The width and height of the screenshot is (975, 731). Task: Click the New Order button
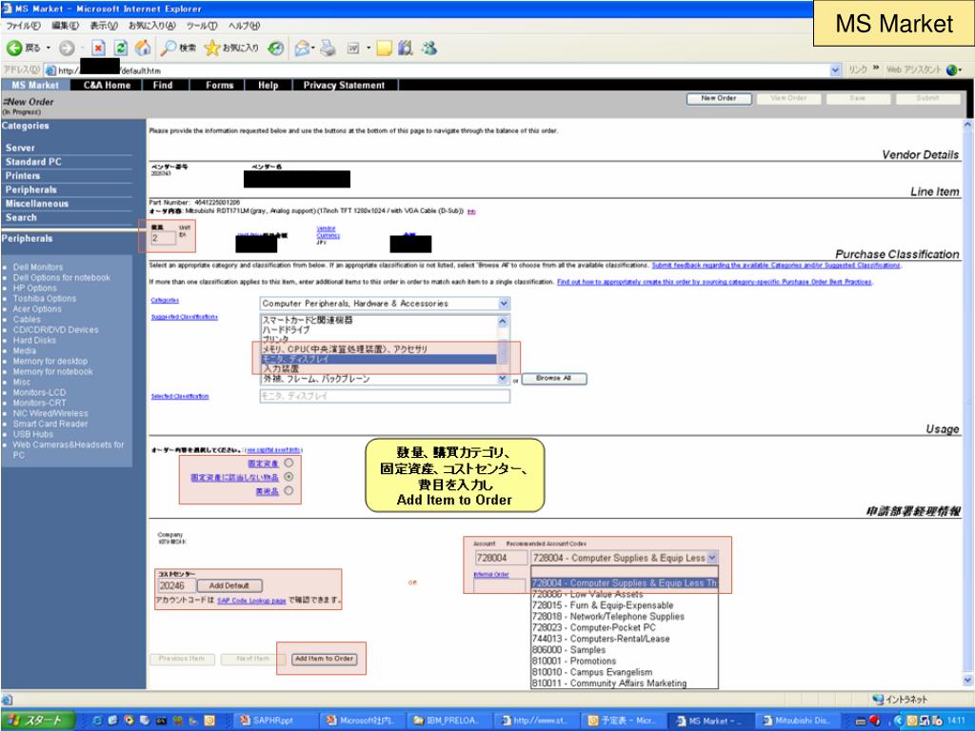coord(719,98)
